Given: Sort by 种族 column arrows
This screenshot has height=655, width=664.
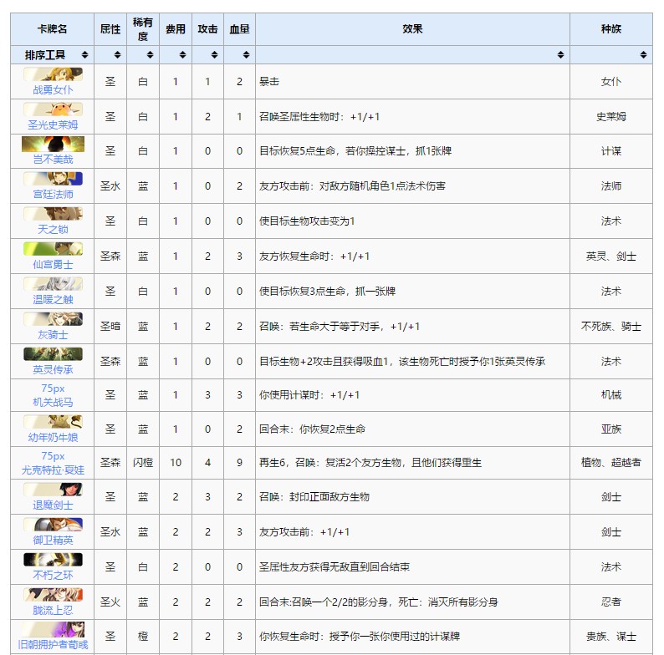Looking at the screenshot, I should (x=643, y=55).
